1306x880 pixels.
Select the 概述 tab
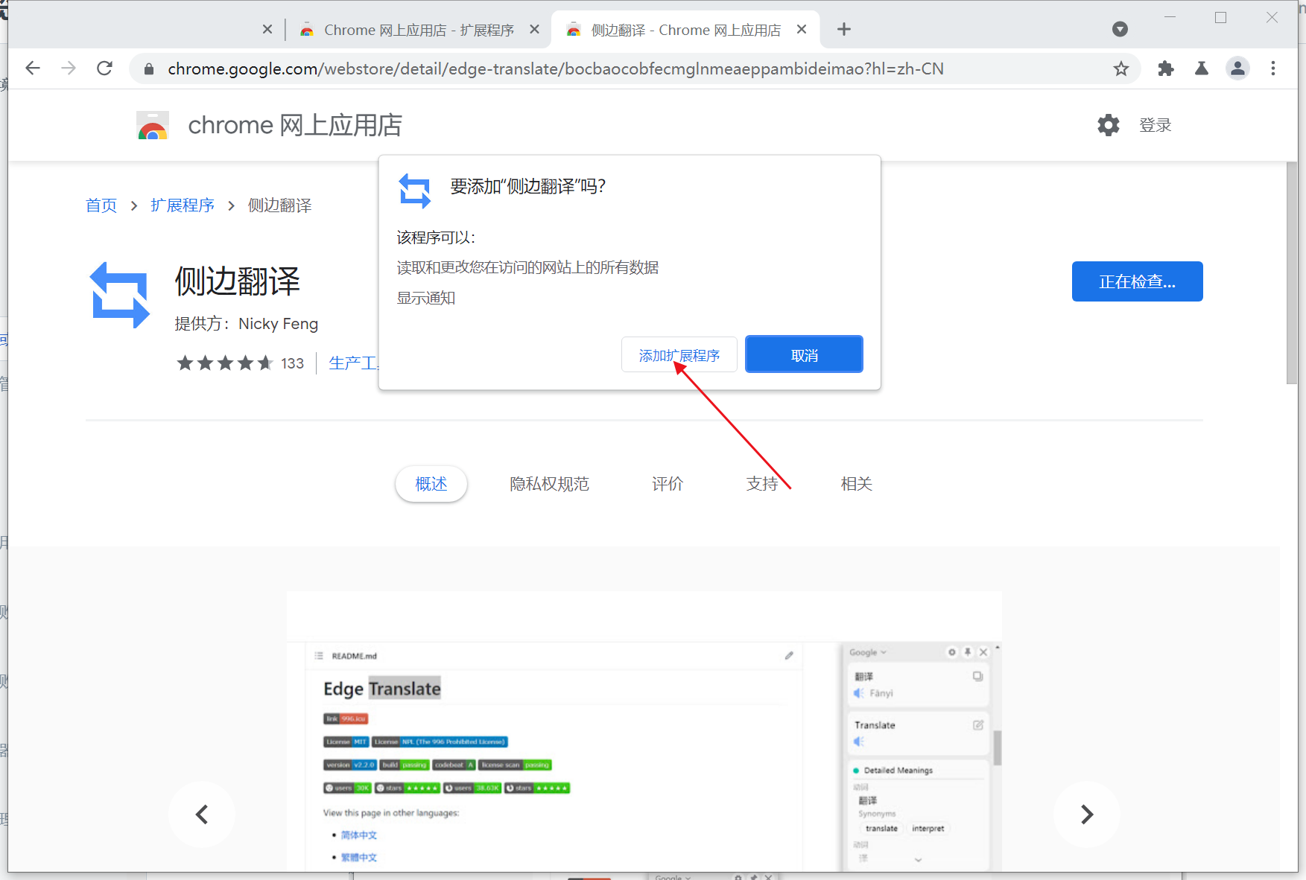[431, 484]
